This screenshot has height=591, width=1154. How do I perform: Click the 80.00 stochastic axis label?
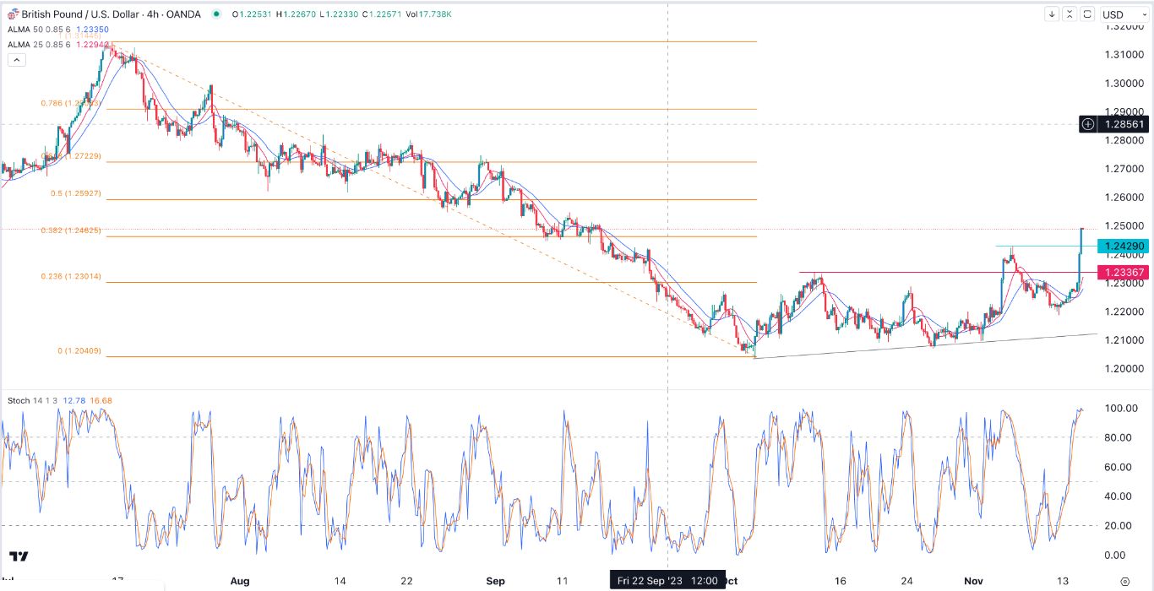(x=1119, y=437)
